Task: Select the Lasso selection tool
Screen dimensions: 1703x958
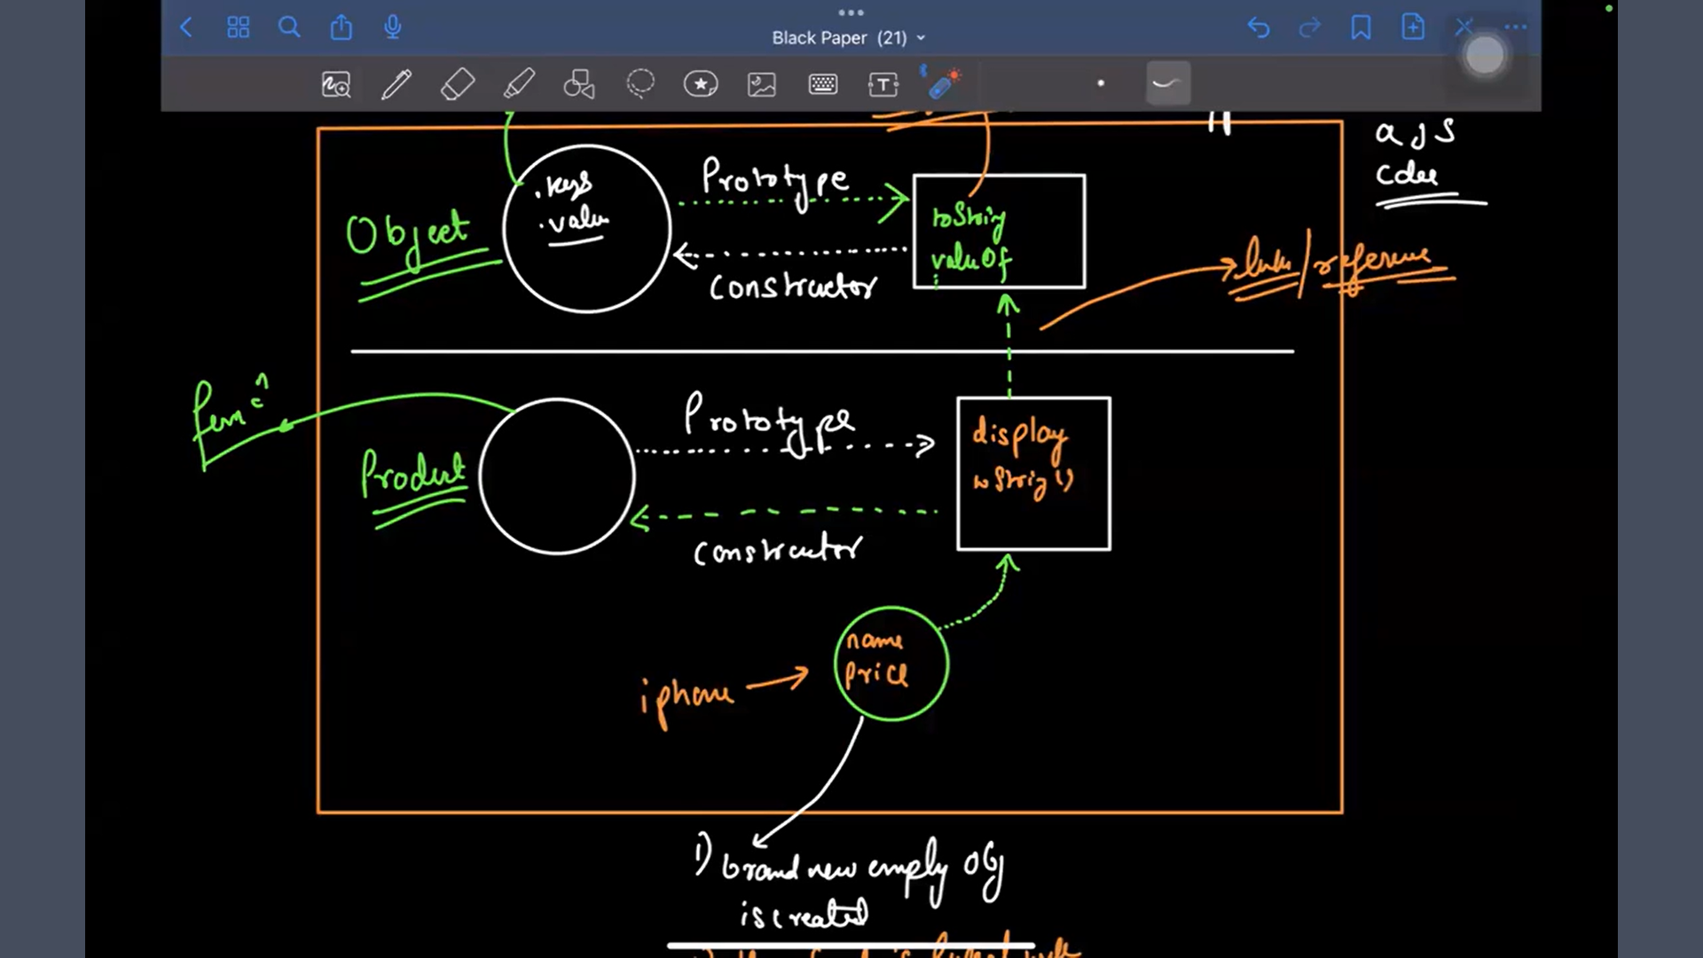Action: pos(640,84)
